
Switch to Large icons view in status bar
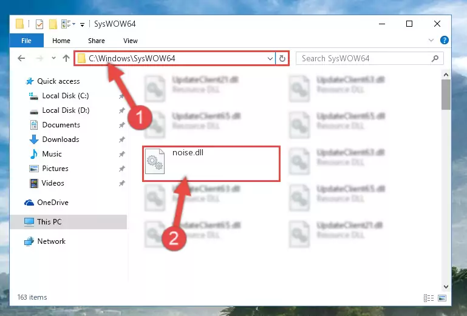click(x=442, y=298)
